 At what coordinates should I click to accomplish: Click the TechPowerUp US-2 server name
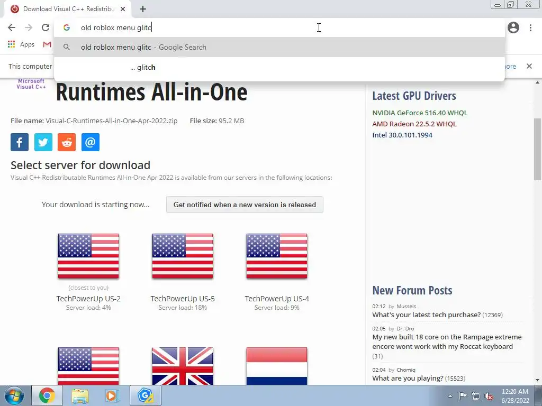click(88, 299)
